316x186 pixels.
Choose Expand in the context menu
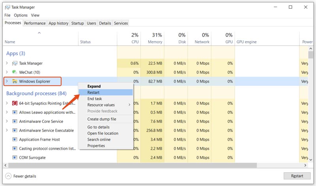(x=106, y=86)
